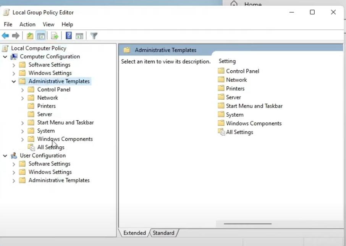This screenshot has height=246, width=346.
Task: Click the Computer Configuration computer icon
Action: [14, 57]
